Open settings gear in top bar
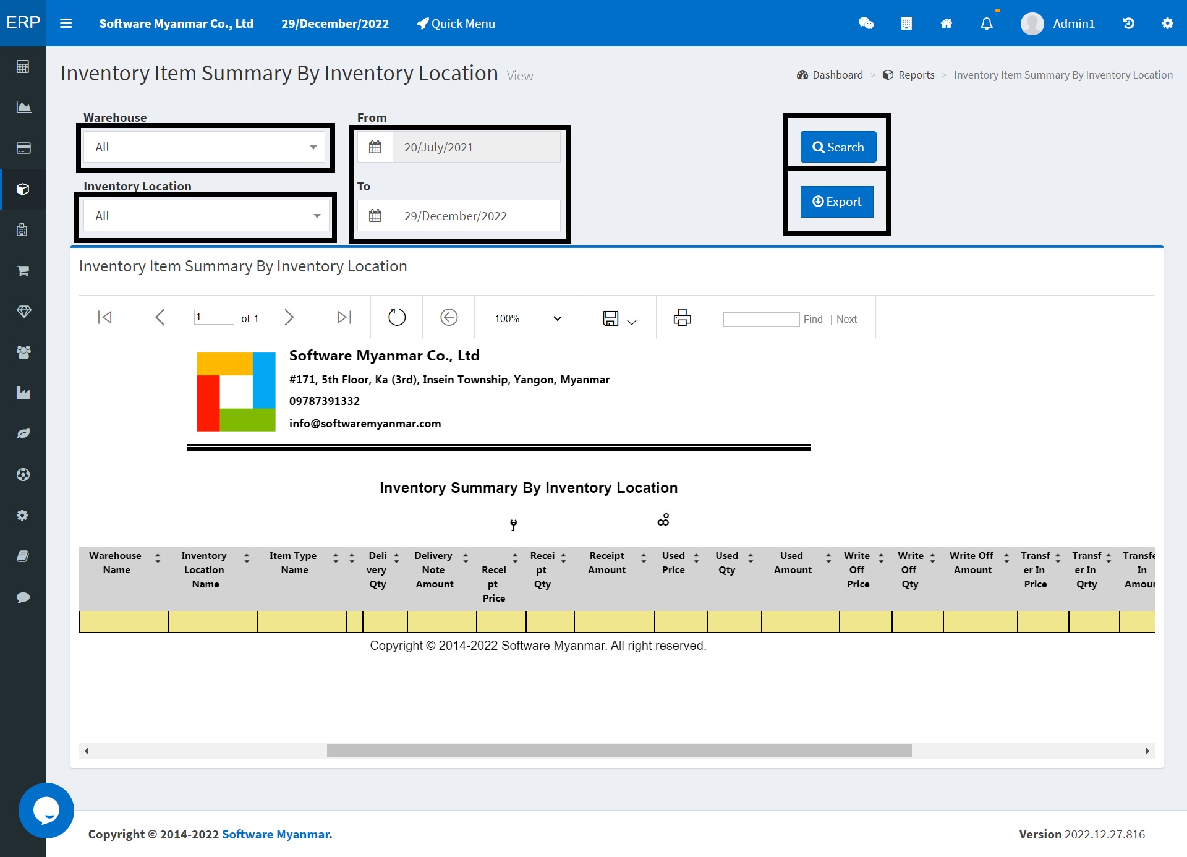1187x857 pixels. tap(1167, 23)
